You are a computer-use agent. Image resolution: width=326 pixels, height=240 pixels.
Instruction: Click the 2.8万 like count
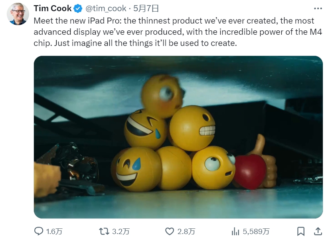pyautogui.click(x=186, y=231)
